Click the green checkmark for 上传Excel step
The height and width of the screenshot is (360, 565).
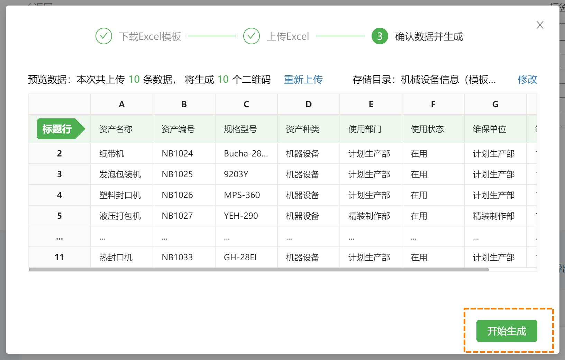click(252, 36)
